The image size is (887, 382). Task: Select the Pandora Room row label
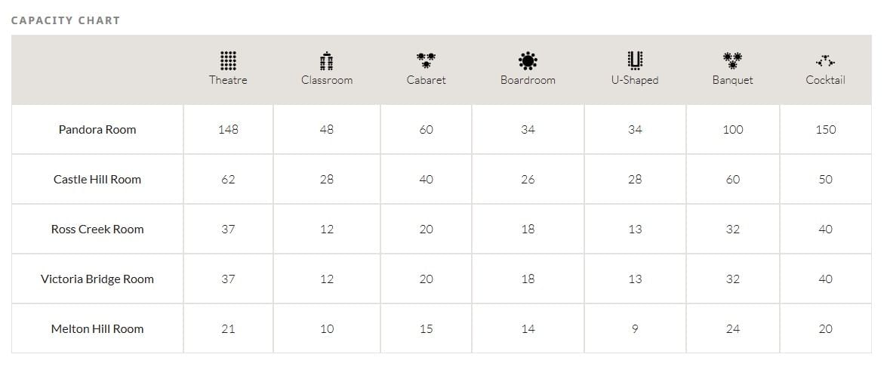tap(97, 130)
